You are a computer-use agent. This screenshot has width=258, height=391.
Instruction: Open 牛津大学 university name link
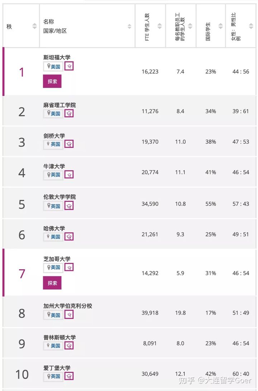click(x=54, y=166)
